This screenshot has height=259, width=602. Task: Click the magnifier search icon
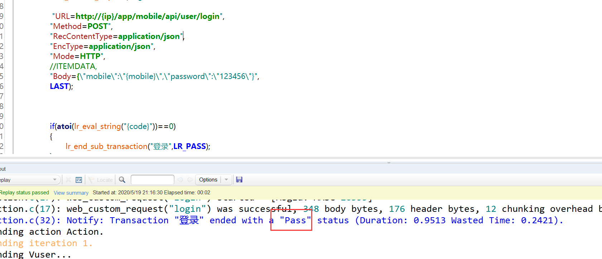tap(122, 180)
